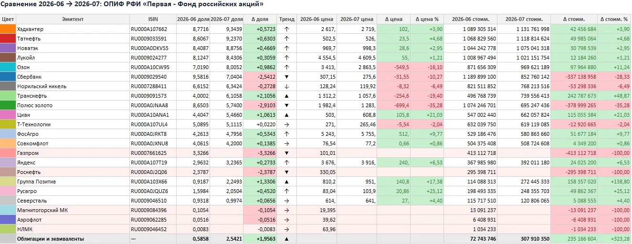Click the up-triangle trend icon for Циан
Image resolution: width=632 pixels, height=244 pixels.
(x=286, y=115)
